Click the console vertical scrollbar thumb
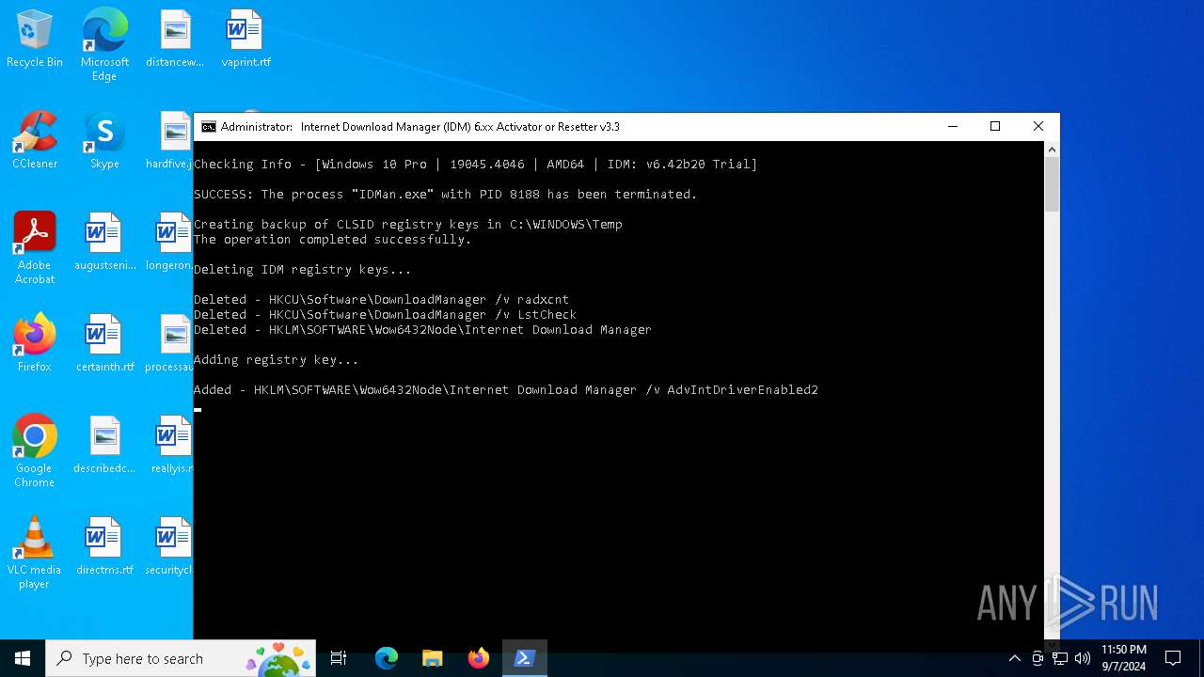This screenshot has width=1204, height=677. [x=1052, y=184]
